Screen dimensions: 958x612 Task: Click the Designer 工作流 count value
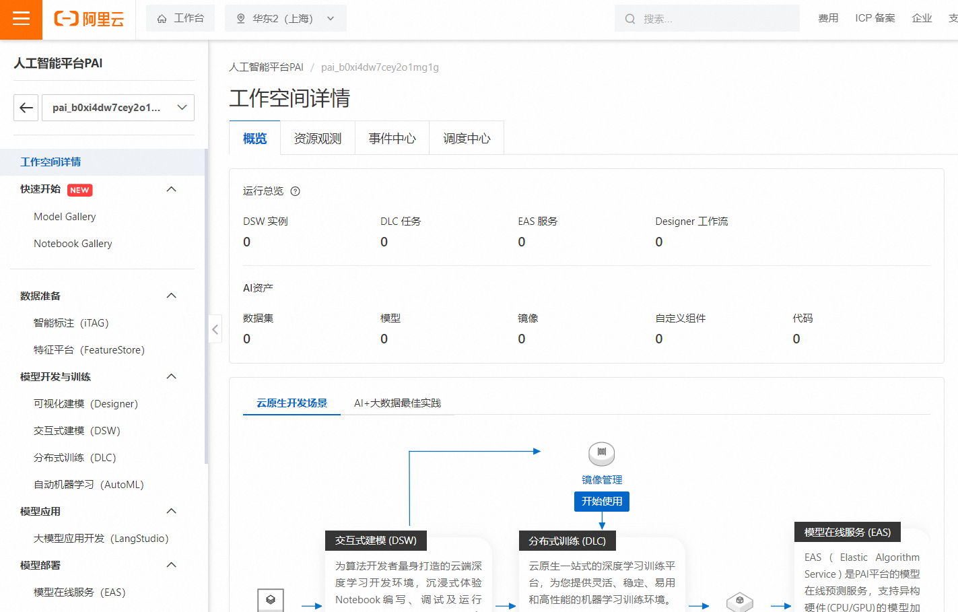pos(659,242)
